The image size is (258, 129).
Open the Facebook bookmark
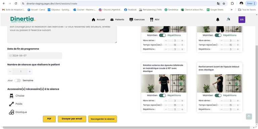130,10
